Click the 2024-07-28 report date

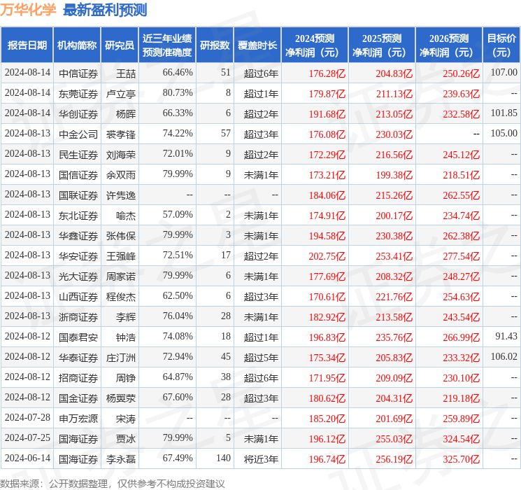tap(27, 417)
